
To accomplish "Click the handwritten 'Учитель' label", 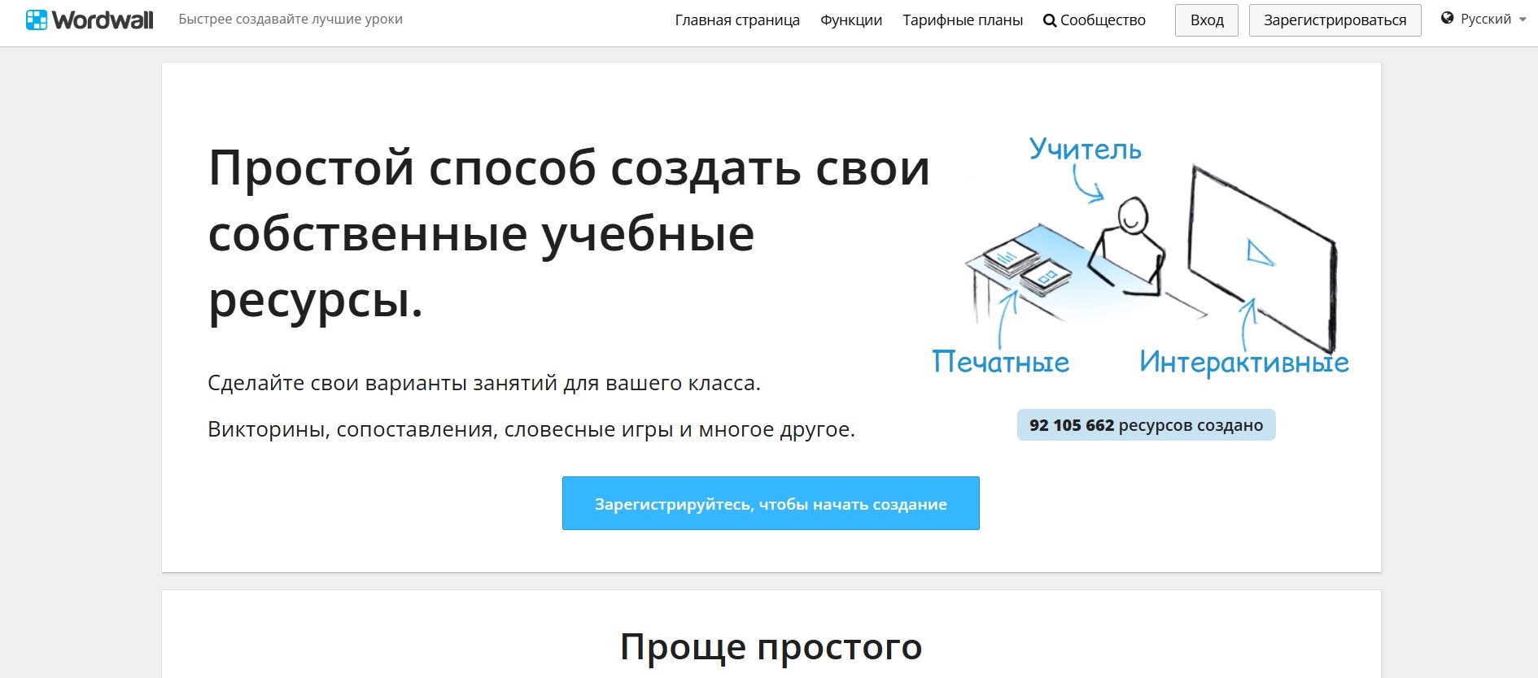I will tap(1085, 150).
